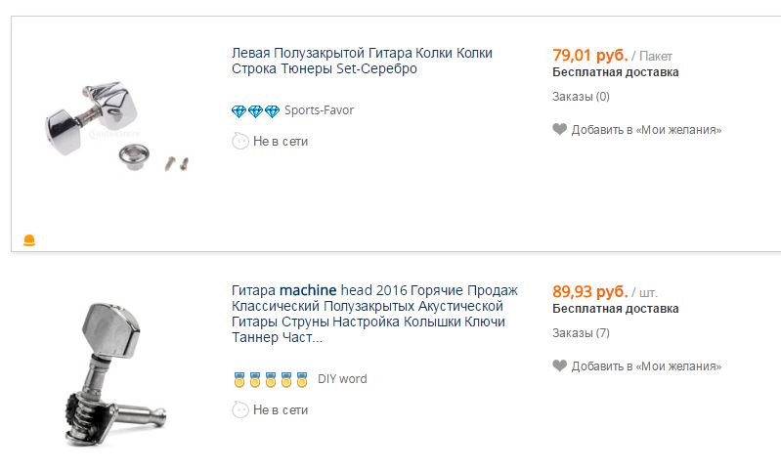Click "Не в сети" status for Sports-Favor
The width and height of the screenshot is (781, 472).
pos(281,141)
